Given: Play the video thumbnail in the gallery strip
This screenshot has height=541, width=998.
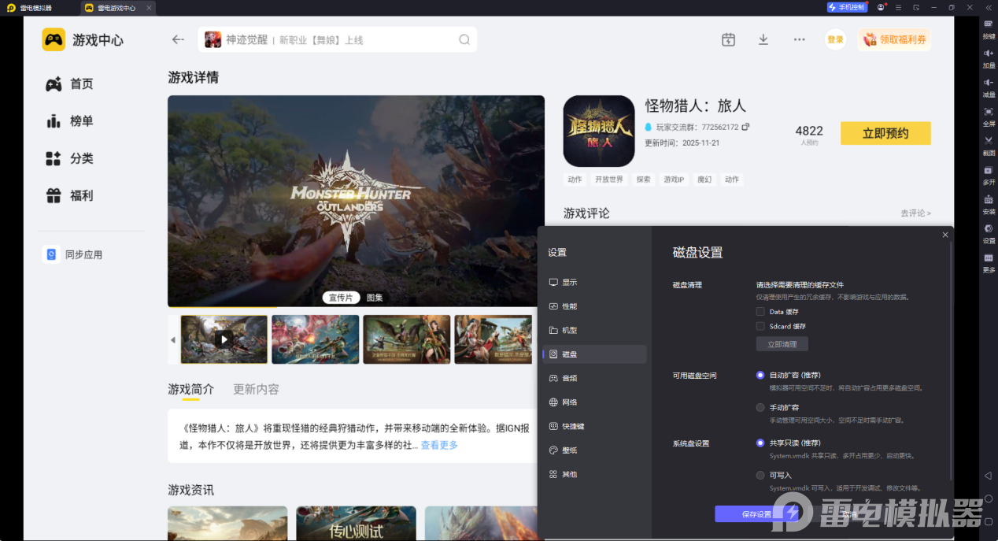Looking at the screenshot, I should pyautogui.click(x=224, y=339).
